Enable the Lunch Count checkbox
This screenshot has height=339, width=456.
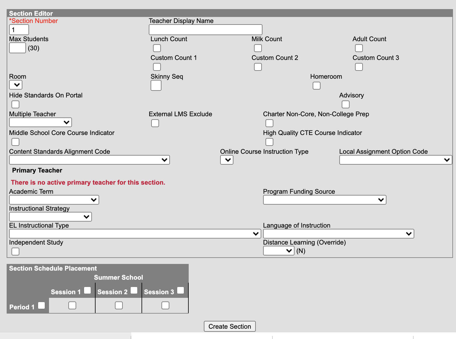[x=157, y=48]
